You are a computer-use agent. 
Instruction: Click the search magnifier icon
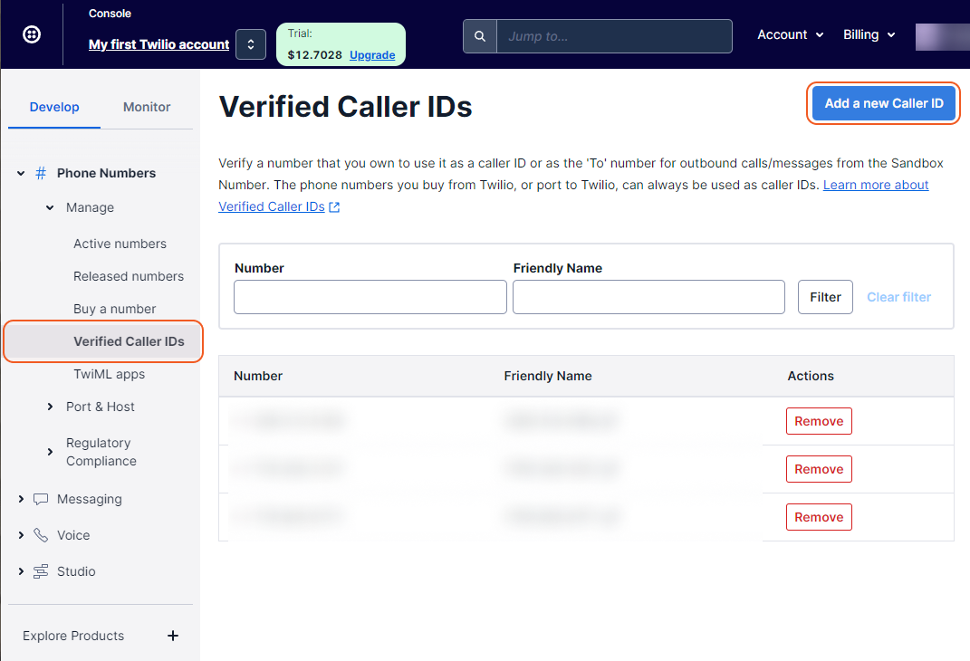[x=480, y=36]
